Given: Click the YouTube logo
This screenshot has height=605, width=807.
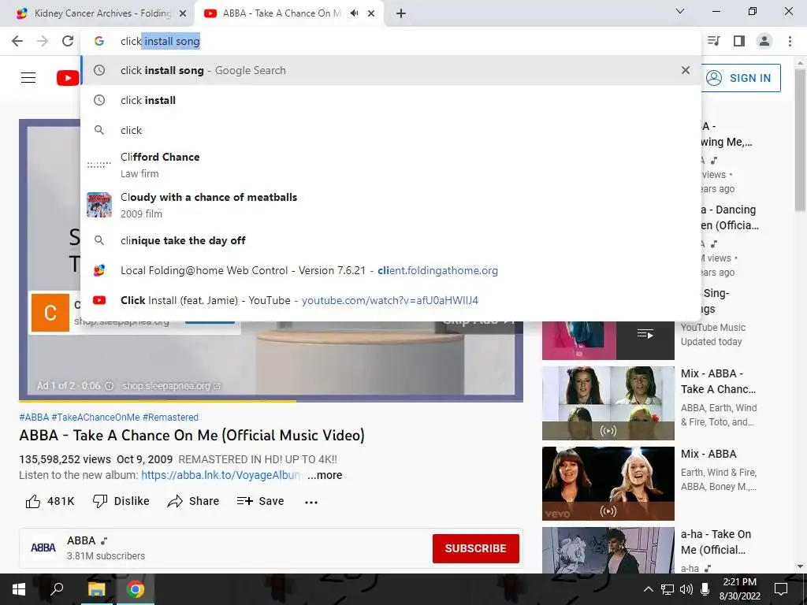Looking at the screenshot, I should (68, 78).
